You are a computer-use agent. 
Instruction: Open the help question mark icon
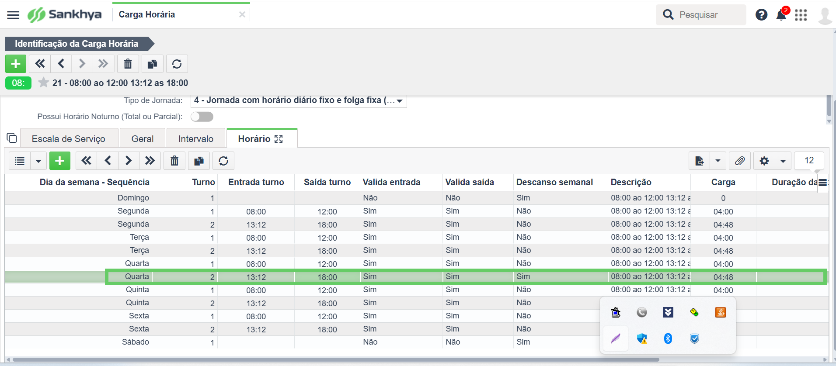(761, 15)
